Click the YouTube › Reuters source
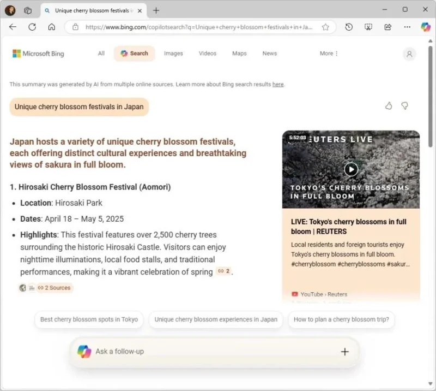 [x=320, y=294]
